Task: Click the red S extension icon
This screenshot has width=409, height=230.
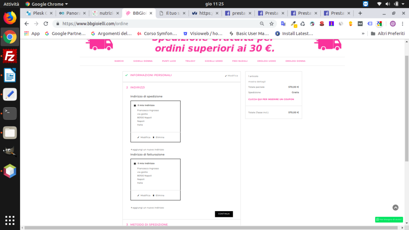Action: point(322,24)
